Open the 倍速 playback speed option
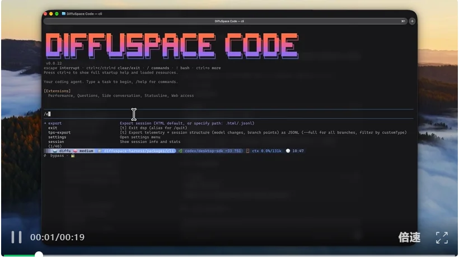 click(x=409, y=237)
